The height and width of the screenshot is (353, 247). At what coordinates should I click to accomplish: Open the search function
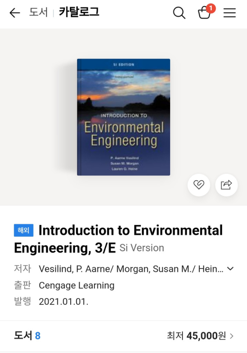click(x=179, y=13)
